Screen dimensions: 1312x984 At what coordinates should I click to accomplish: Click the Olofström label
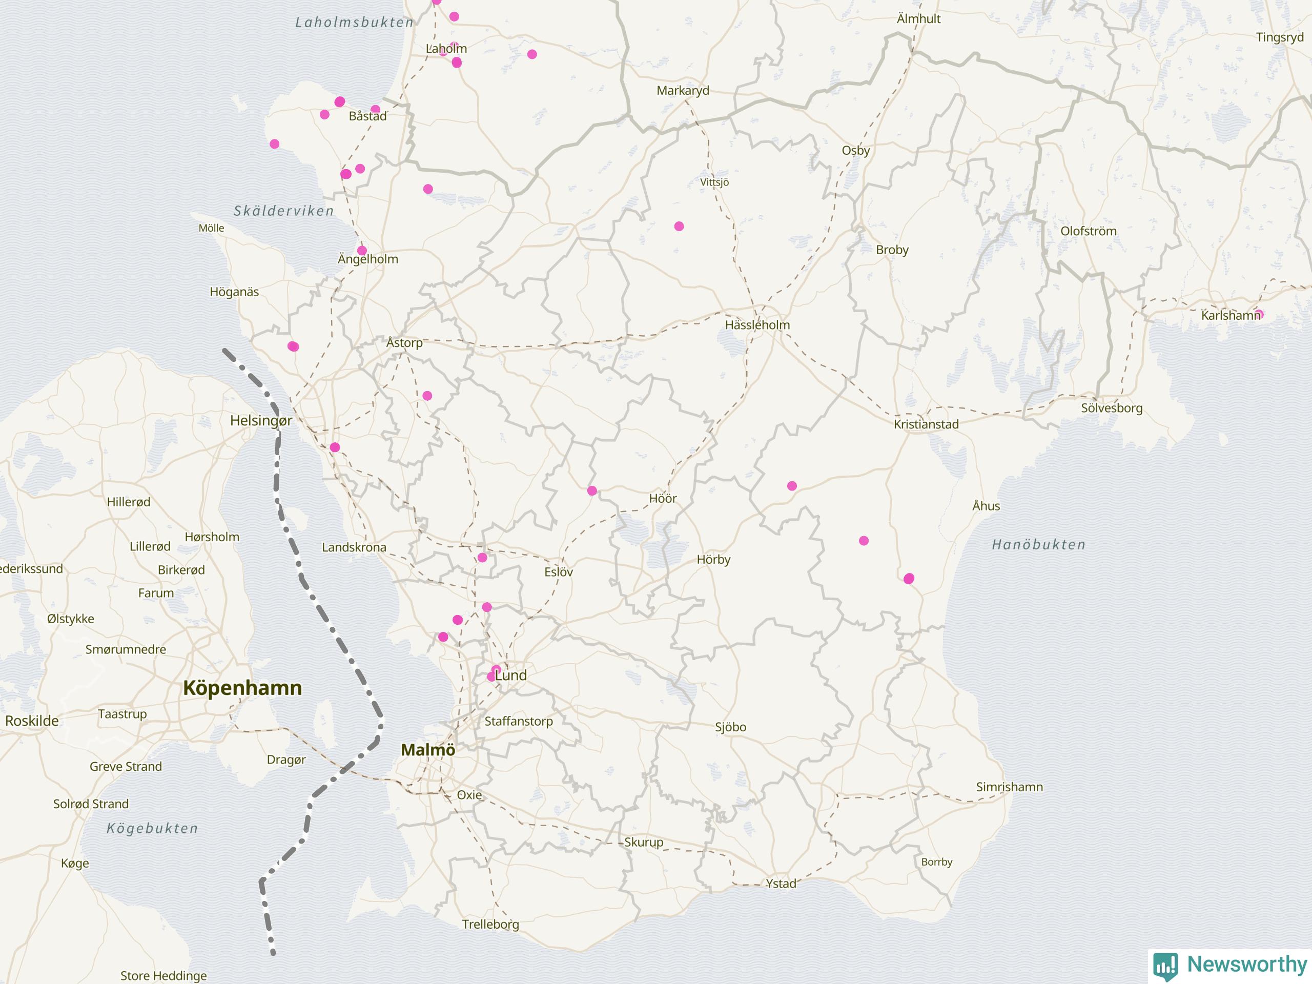point(1089,231)
